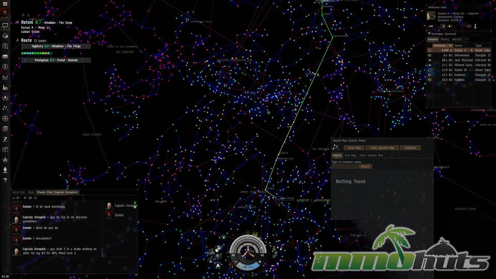Open the Overview (General) settings menu icon

(x=429, y=34)
